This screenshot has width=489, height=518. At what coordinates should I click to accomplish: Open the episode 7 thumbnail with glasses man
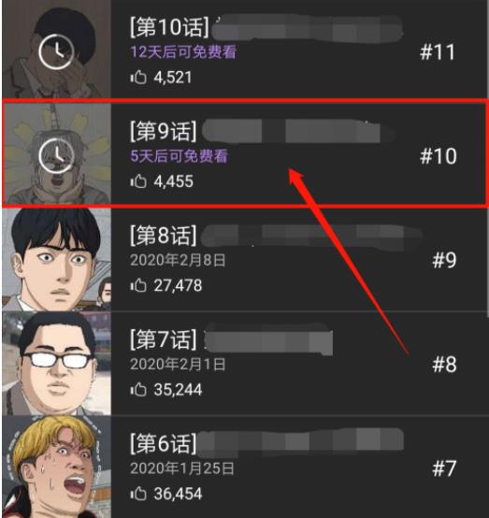[x=56, y=364]
